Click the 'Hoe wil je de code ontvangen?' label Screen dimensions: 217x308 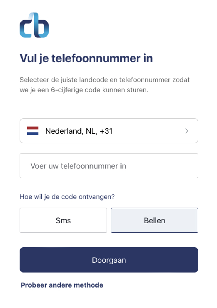pyautogui.click(x=67, y=197)
